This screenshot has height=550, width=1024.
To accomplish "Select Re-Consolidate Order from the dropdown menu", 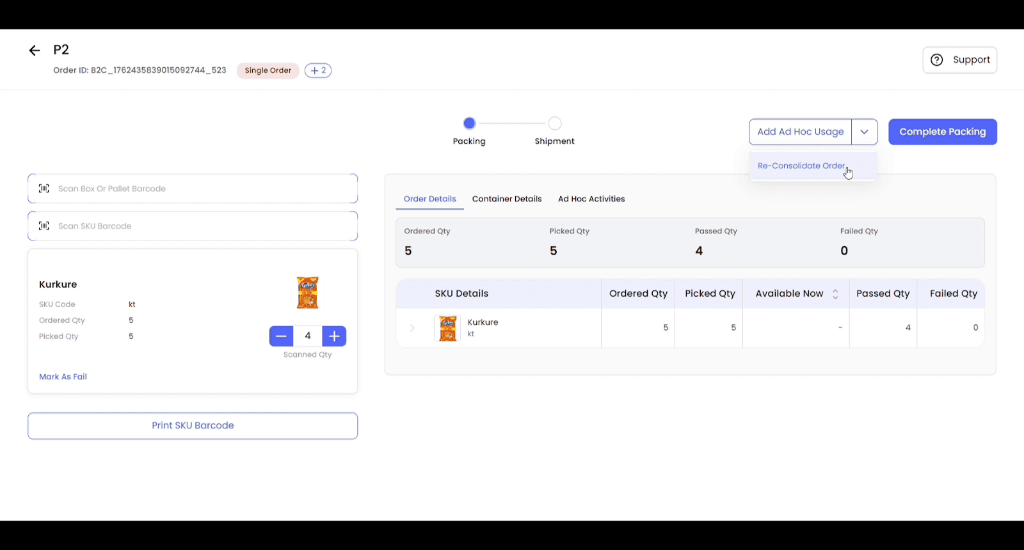I will (x=801, y=166).
